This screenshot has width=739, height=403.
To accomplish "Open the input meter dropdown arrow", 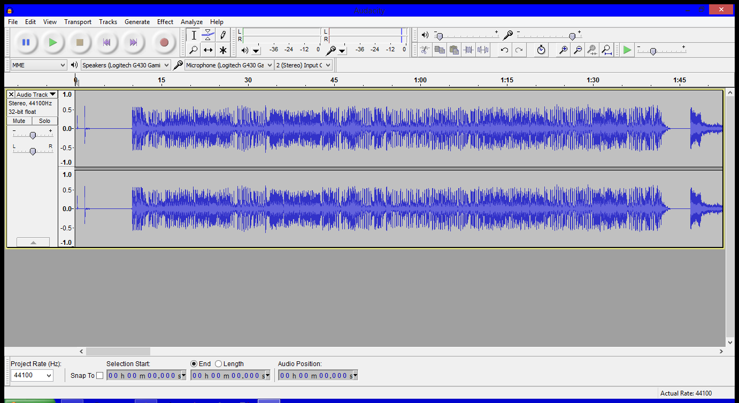I will click(342, 51).
